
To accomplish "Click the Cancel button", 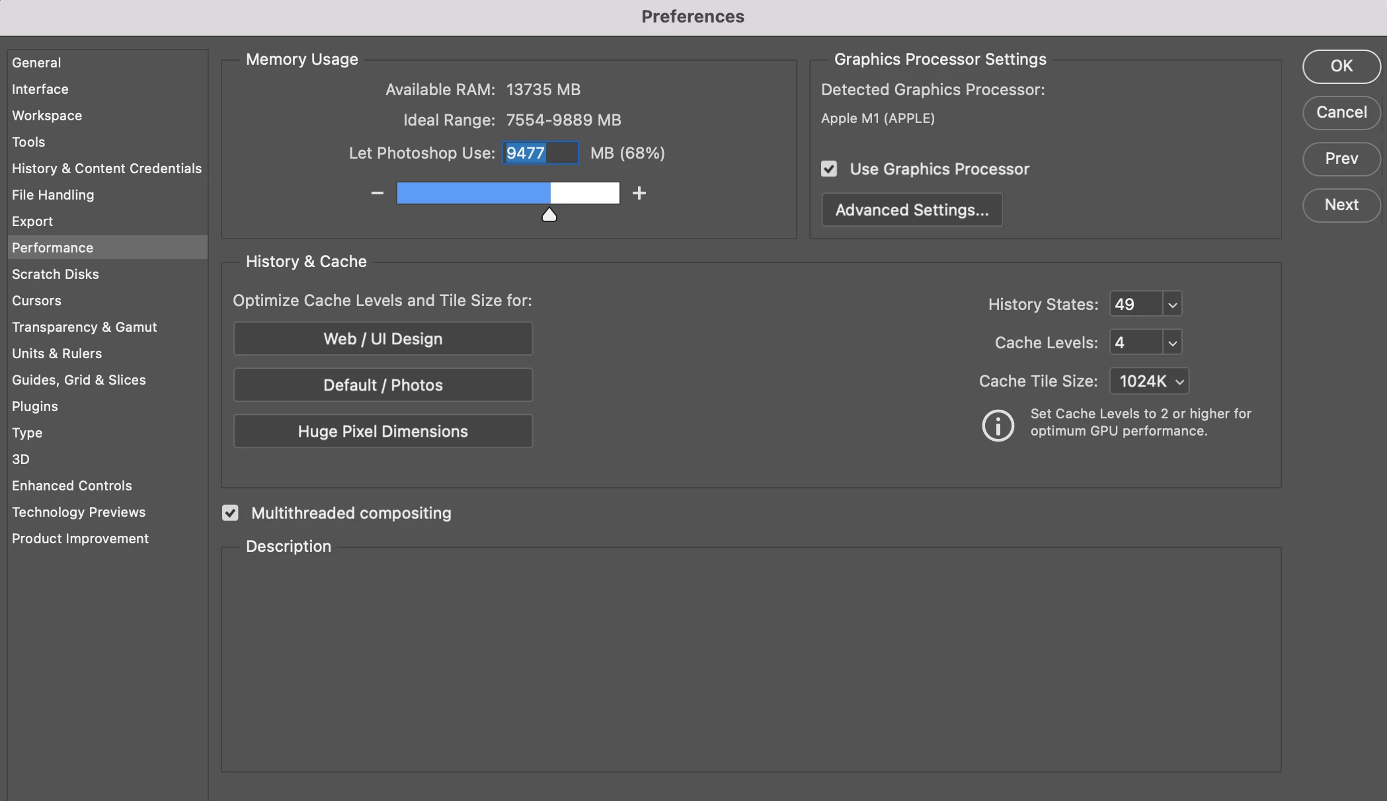I will point(1341,112).
